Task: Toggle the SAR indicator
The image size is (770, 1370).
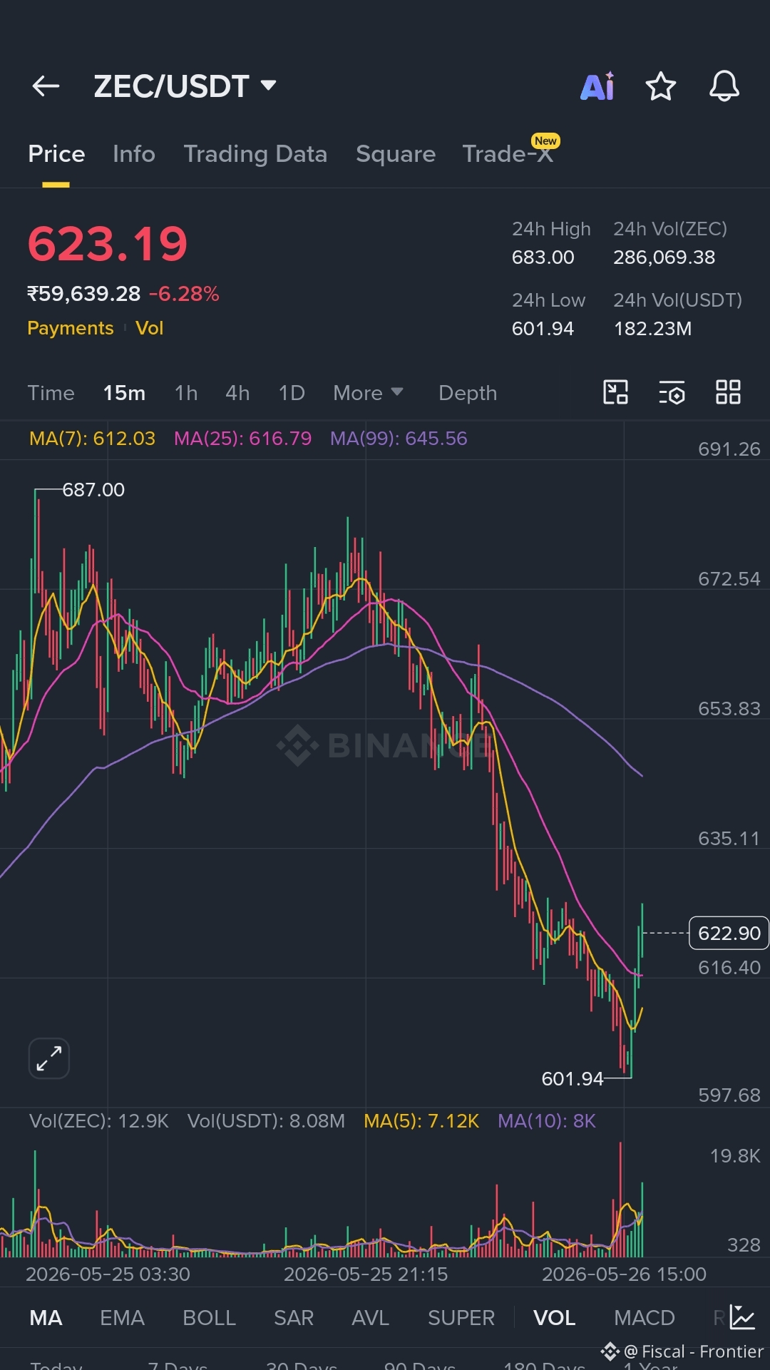Action: [294, 1317]
